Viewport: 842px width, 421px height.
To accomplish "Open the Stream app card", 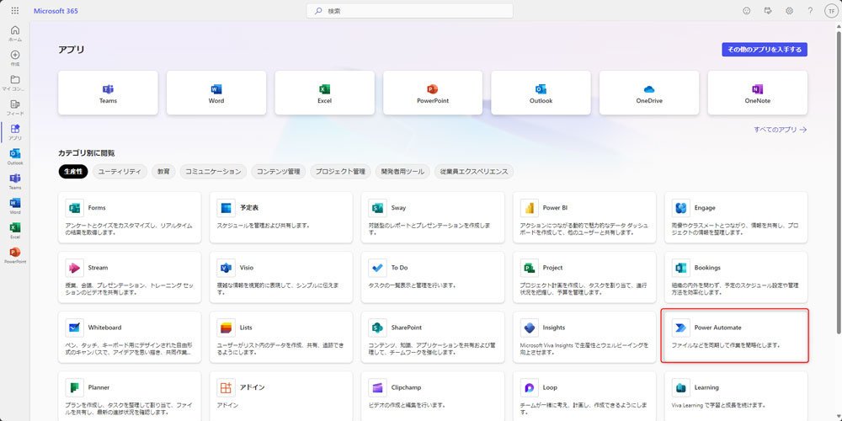I will (130, 277).
